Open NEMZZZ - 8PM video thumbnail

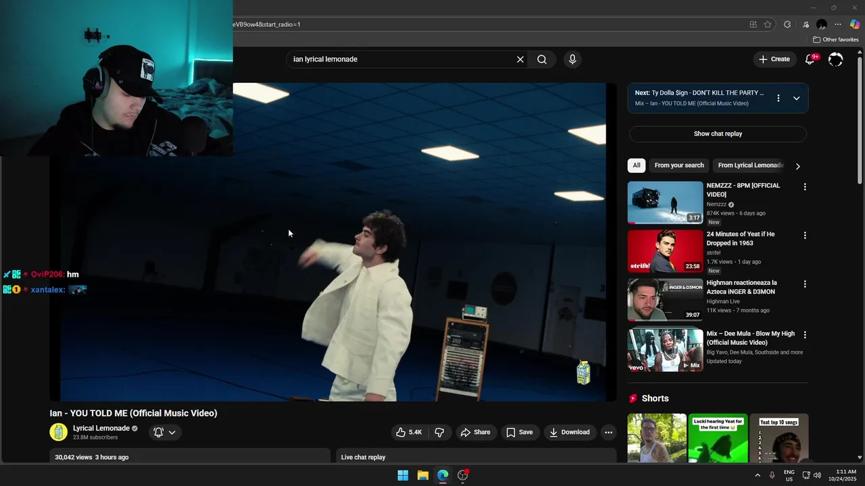(665, 202)
